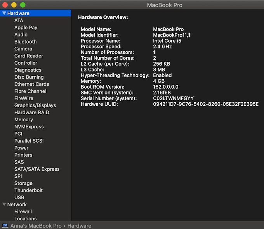Image resolution: width=264 pixels, height=229 pixels.
Task: Select Thunderbolt in the sidebar
Action: pyautogui.click(x=28, y=190)
